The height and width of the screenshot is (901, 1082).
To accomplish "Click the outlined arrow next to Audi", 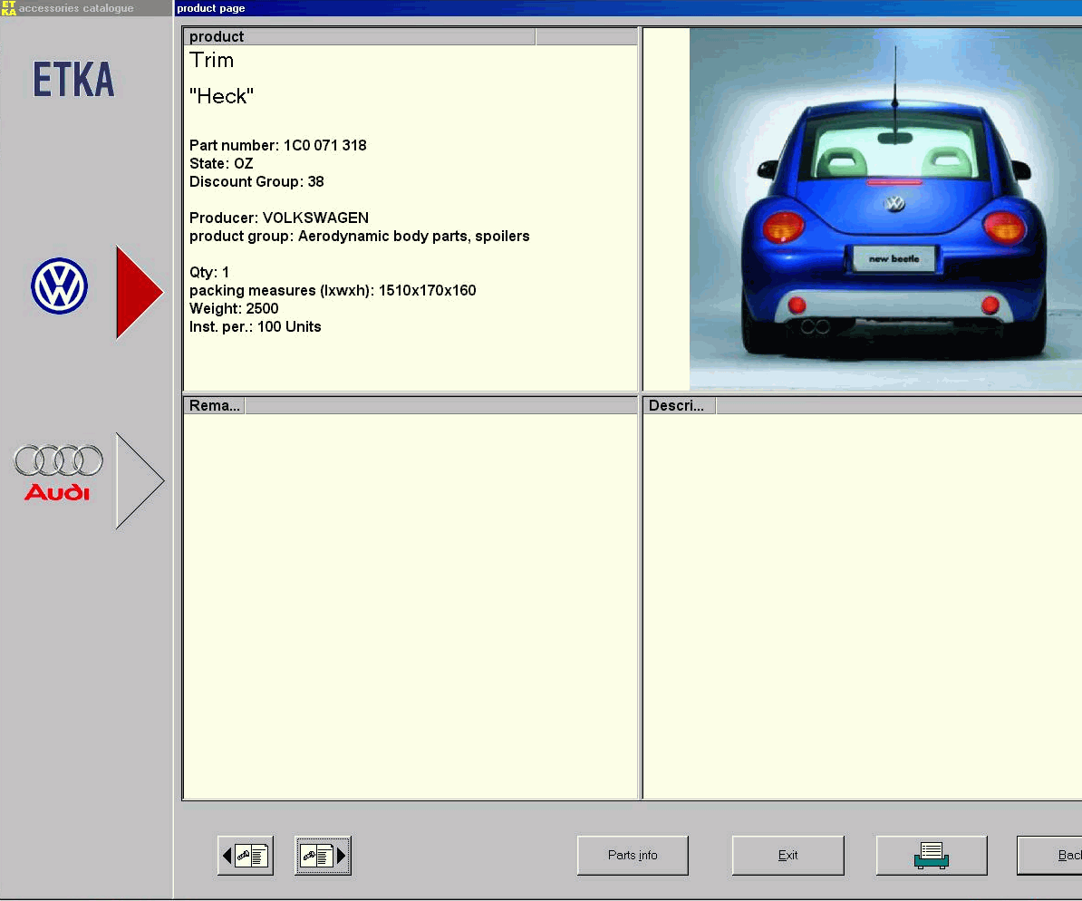I will [x=140, y=480].
